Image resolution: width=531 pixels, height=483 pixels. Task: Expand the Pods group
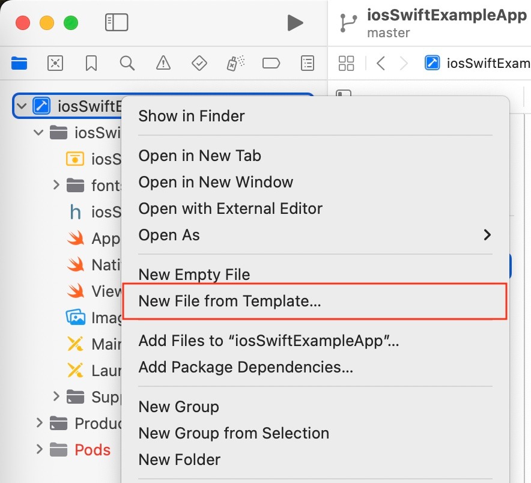click(x=40, y=449)
